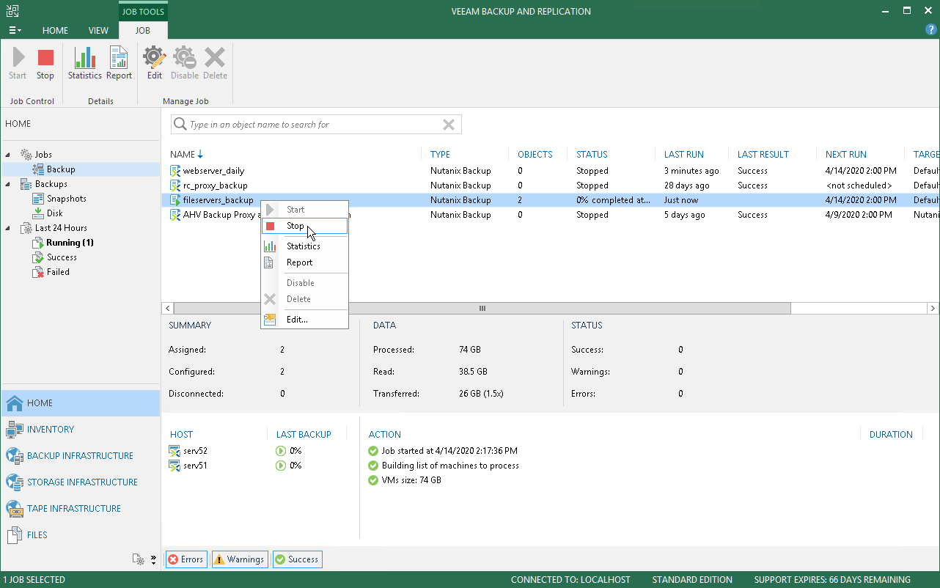Screen dimensions: 940x588
Task: Sort by the Last Run column header
Action: 684,155
